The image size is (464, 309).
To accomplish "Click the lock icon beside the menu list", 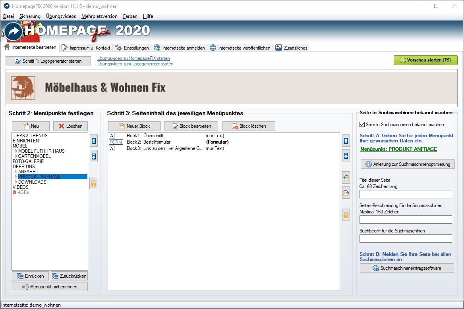I will click(x=93, y=183).
